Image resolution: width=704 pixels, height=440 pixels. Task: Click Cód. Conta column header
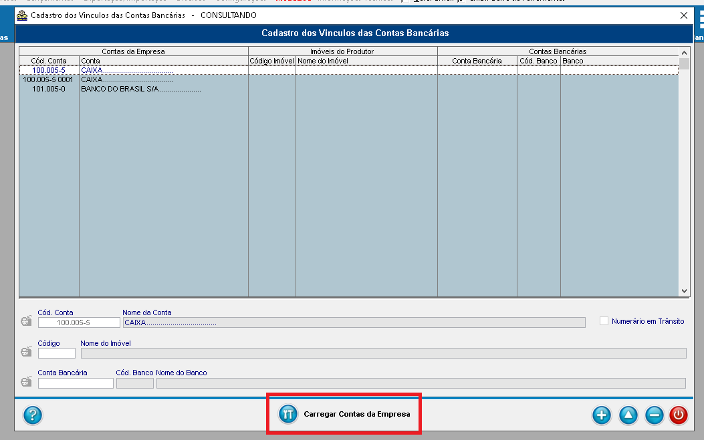coord(49,61)
